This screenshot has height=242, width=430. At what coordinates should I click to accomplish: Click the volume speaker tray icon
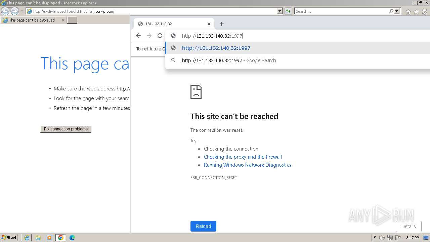[382, 238]
